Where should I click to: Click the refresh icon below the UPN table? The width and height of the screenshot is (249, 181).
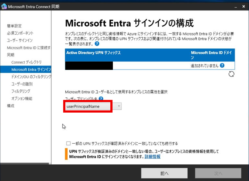coord(231,74)
